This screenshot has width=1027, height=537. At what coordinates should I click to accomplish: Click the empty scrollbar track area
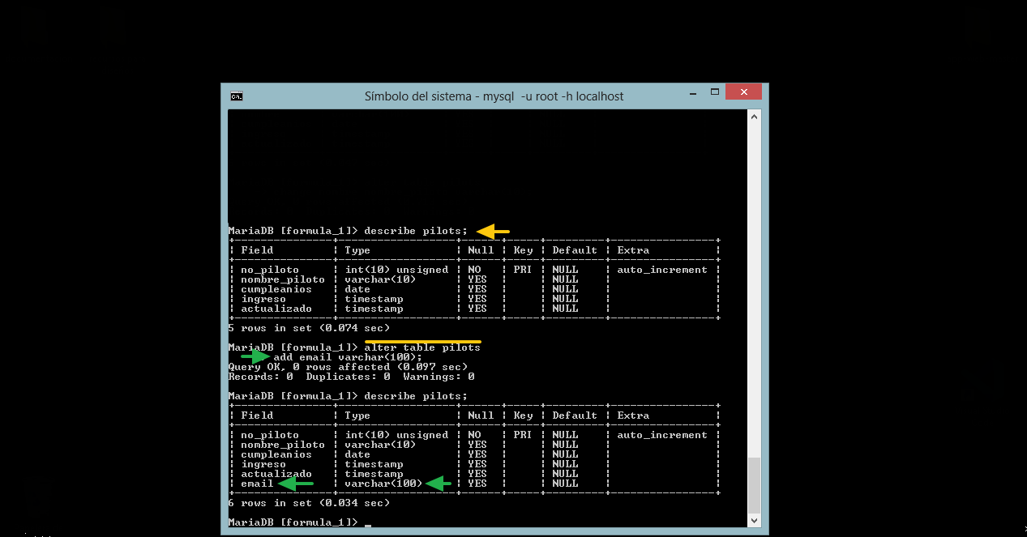tap(754, 283)
